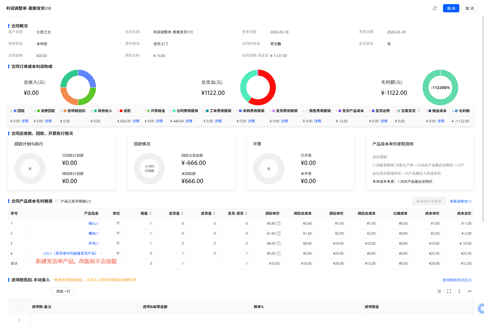The height and width of the screenshot is (326, 484).
Task: Click the red 退款 legend color swatch
Action: pyautogui.click(x=121, y=111)
